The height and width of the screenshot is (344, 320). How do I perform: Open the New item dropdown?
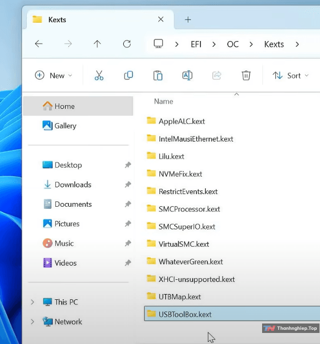pyautogui.click(x=53, y=75)
